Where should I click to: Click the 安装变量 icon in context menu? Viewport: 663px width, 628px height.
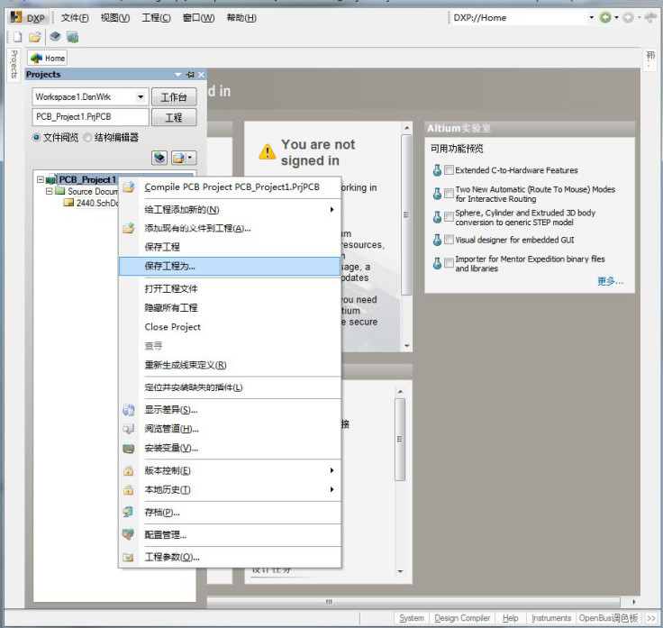click(x=129, y=449)
